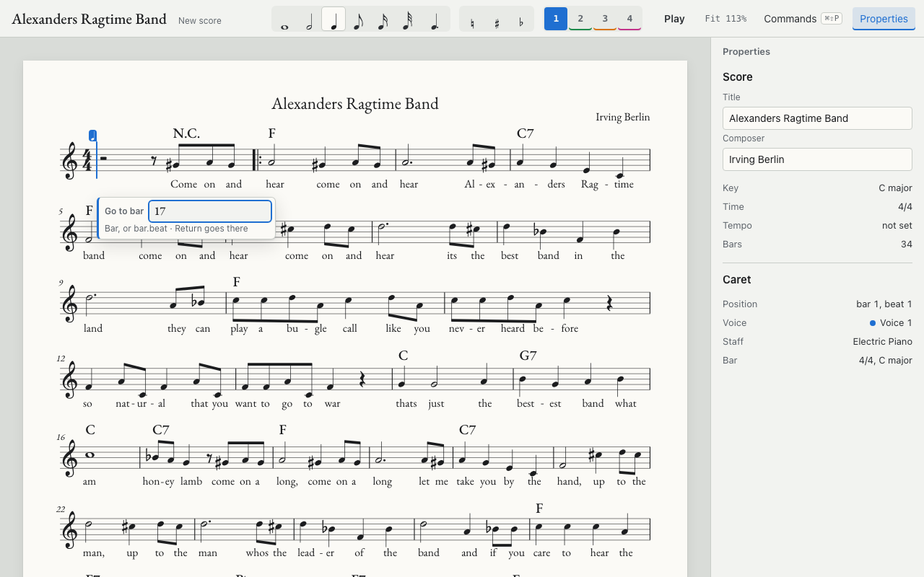Choose the eighth note duration
924x577 pixels.
point(358,19)
